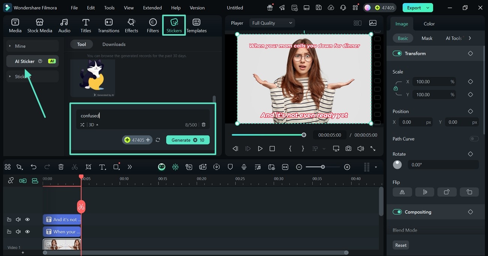The width and height of the screenshot is (488, 256).
Task: Click the trash delete icon in timeline toolbar
Action: 61,167
